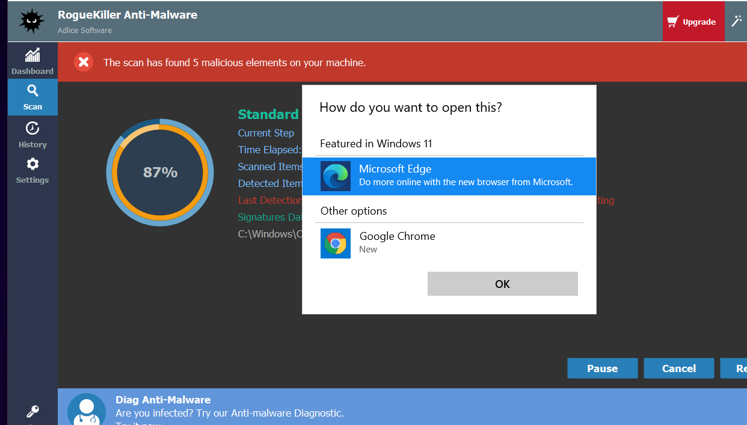The image size is (747, 425).
Task: Click the RogueKiller Anti-Malware title
Action: tap(128, 14)
